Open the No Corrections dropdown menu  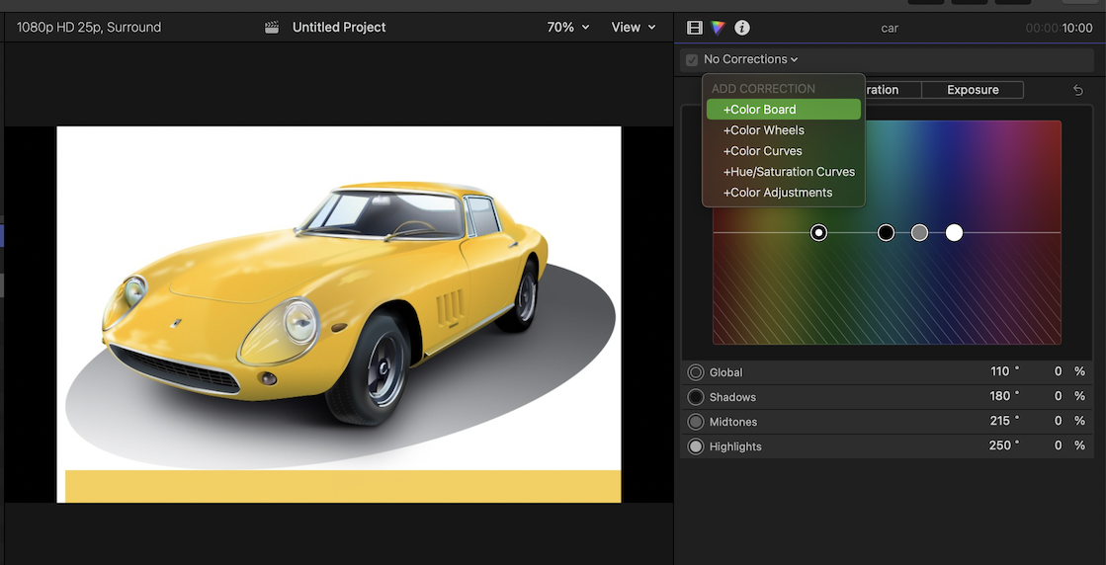pos(751,59)
